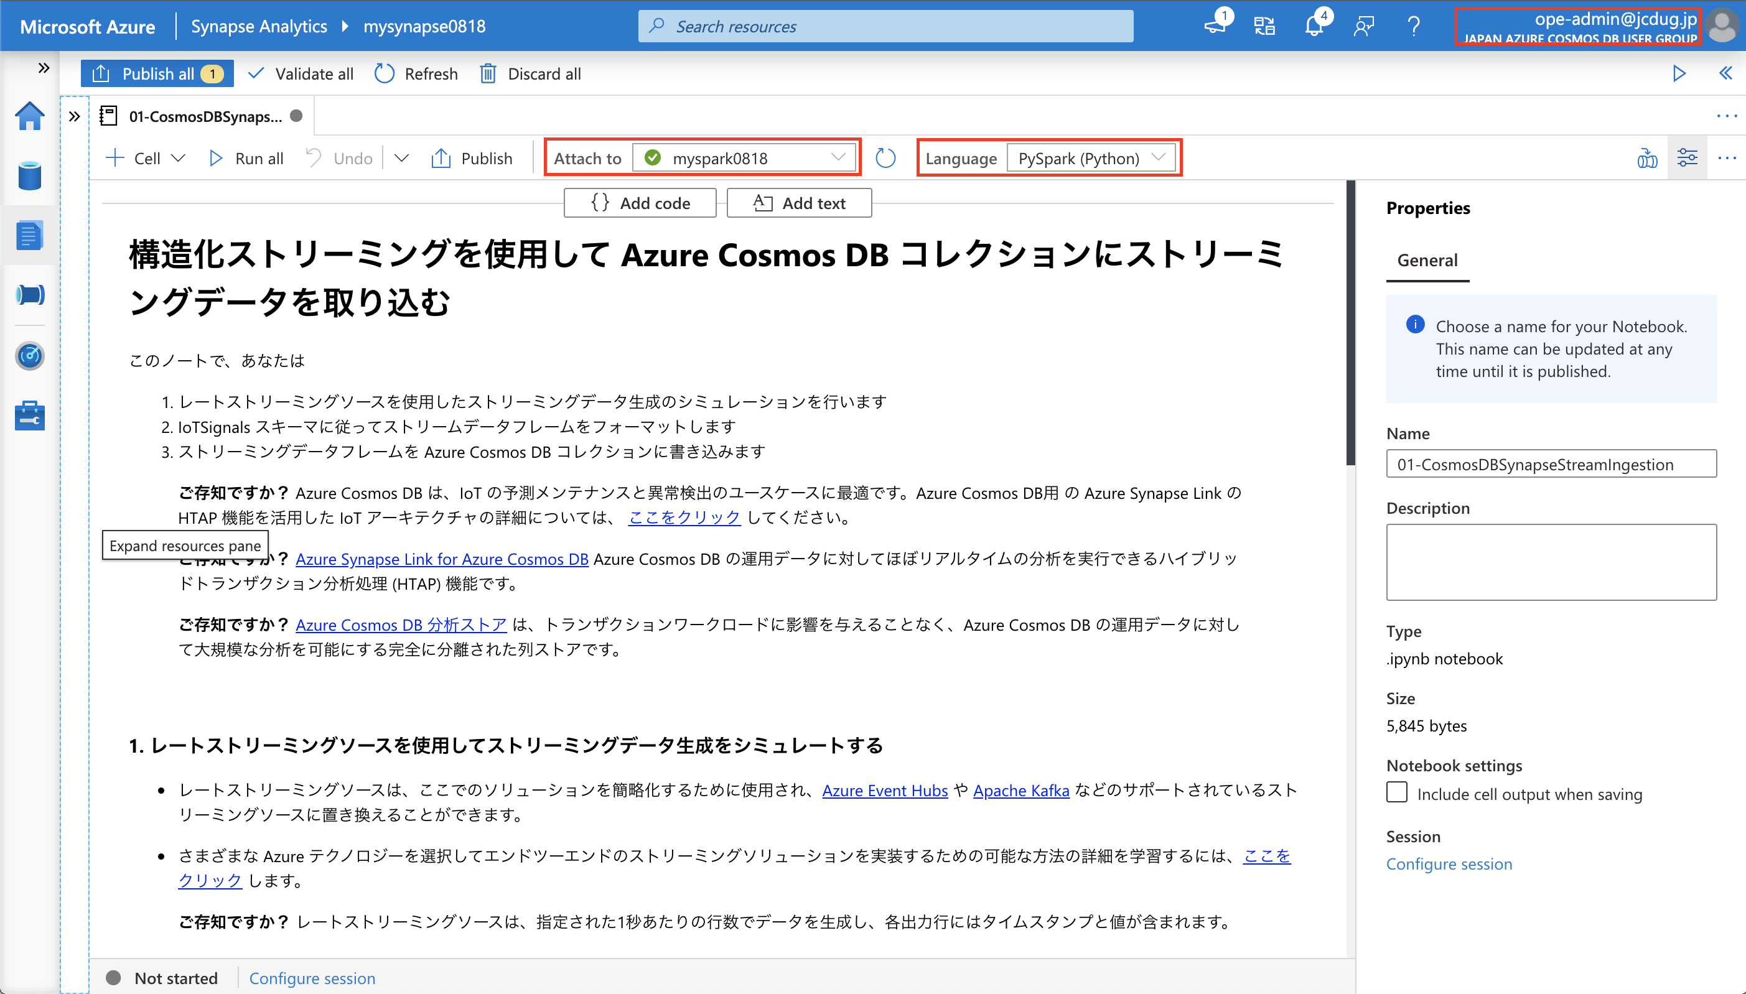Open the Manage hub in the sidebar
This screenshot has width=1746, height=994.
click(x=30, y=416)
